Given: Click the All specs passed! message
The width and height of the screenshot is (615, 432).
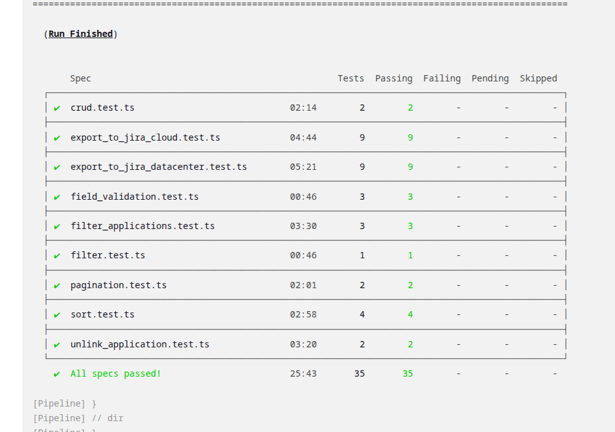Looking at the screenshot, I should click(116, 373).
